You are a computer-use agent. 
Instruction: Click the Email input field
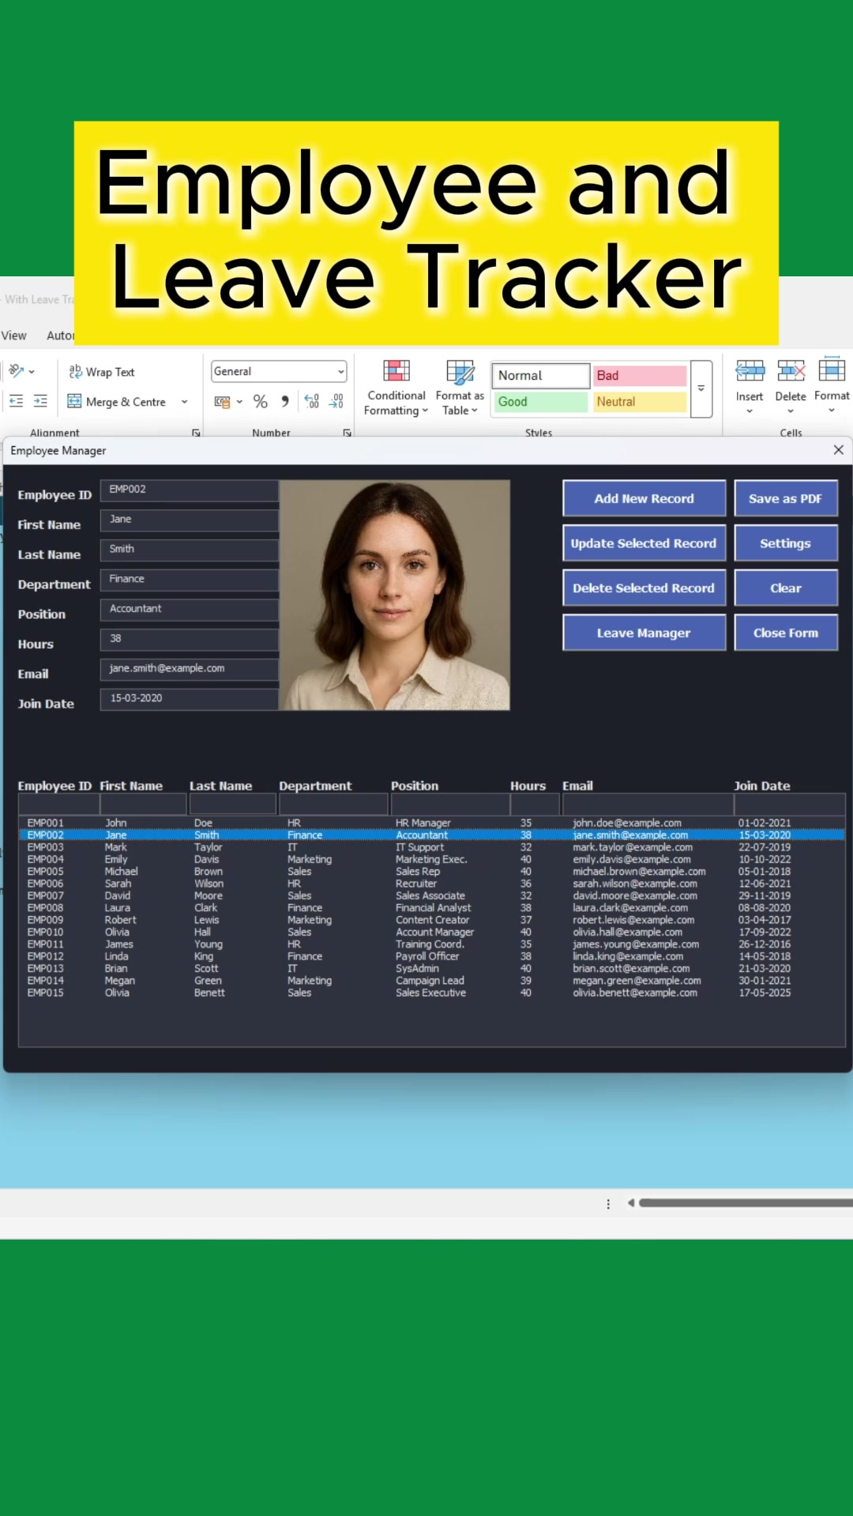pos(190,670)
